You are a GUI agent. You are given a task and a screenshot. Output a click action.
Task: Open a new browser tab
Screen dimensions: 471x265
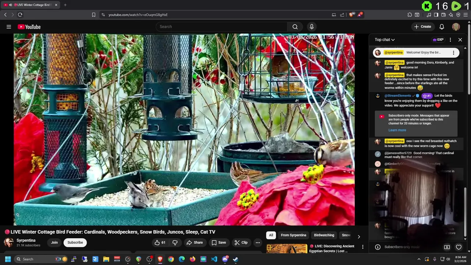(65, 5)
